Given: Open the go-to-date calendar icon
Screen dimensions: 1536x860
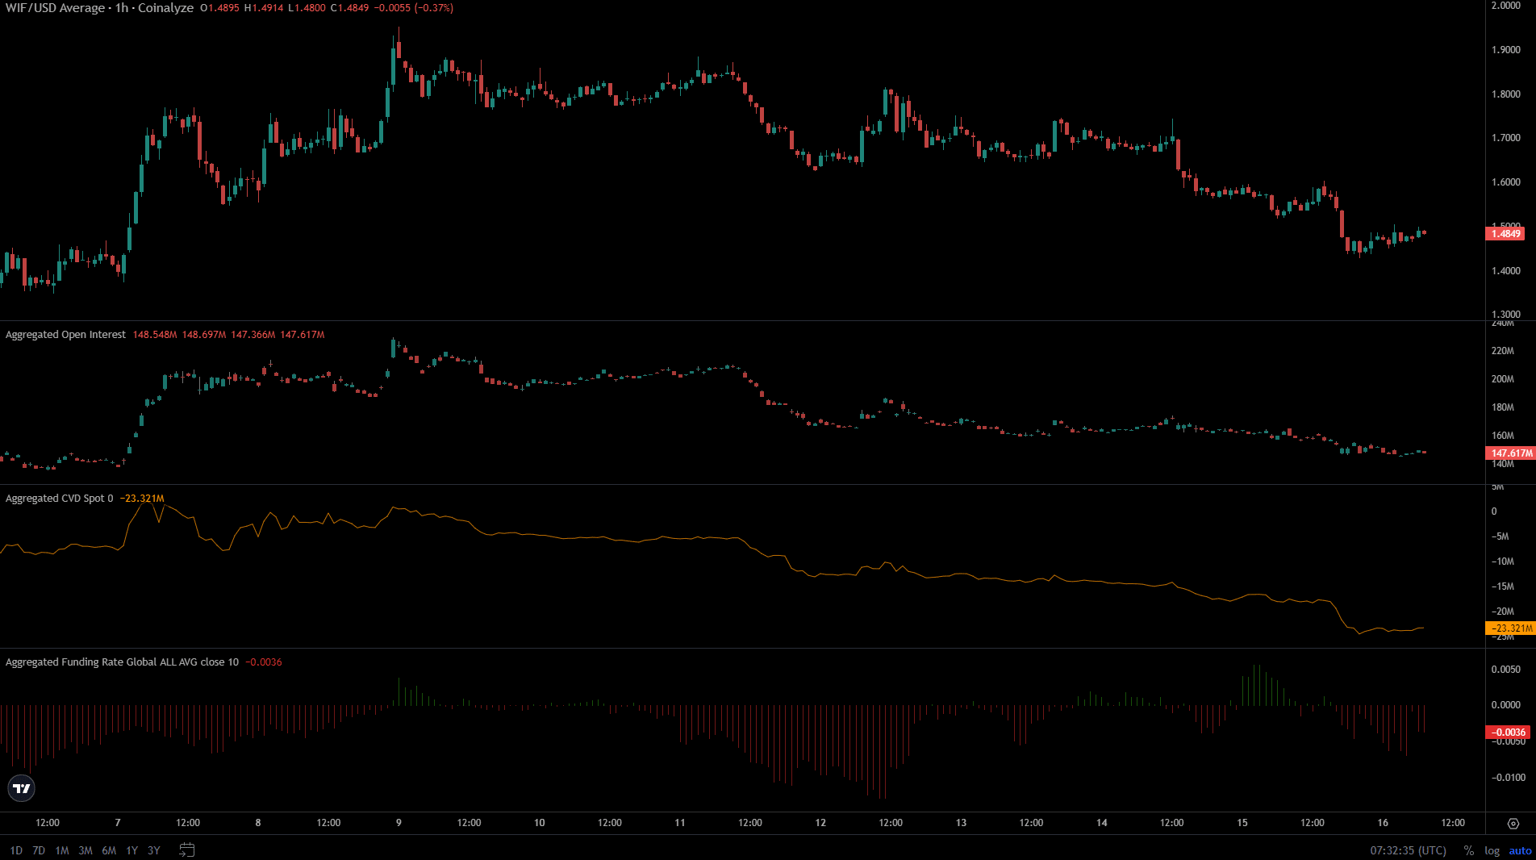Looking at the screenshot, I should (x=186, y=850).
